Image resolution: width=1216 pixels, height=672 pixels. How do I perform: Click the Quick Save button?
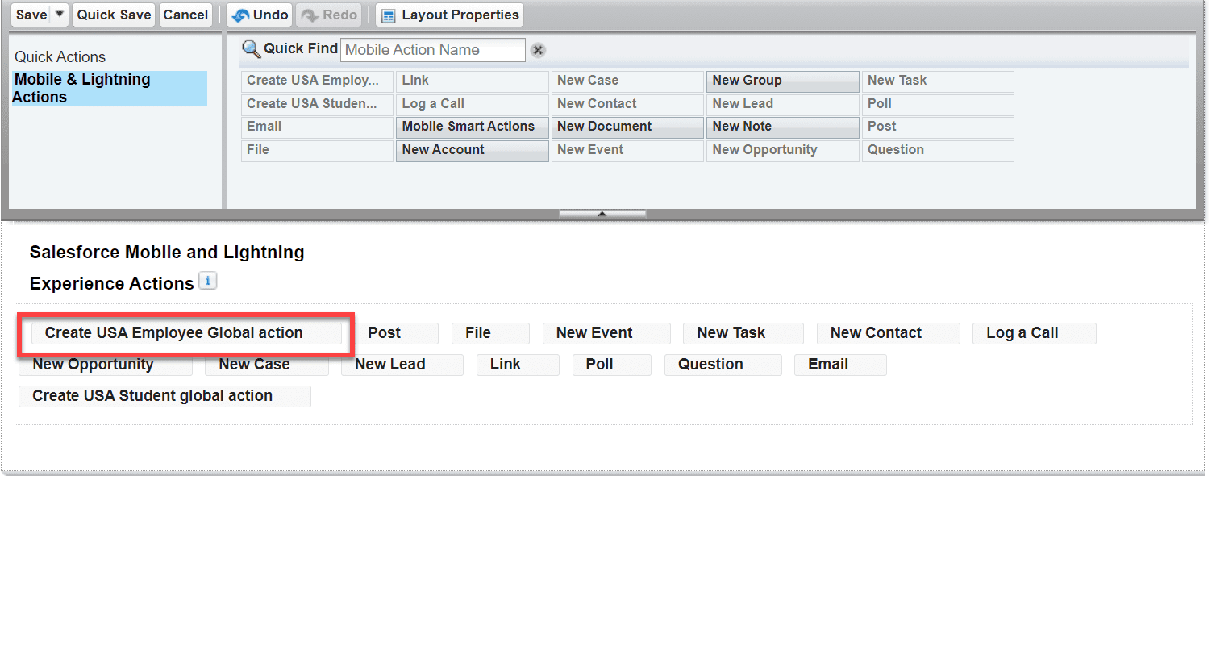pos(113,14)
